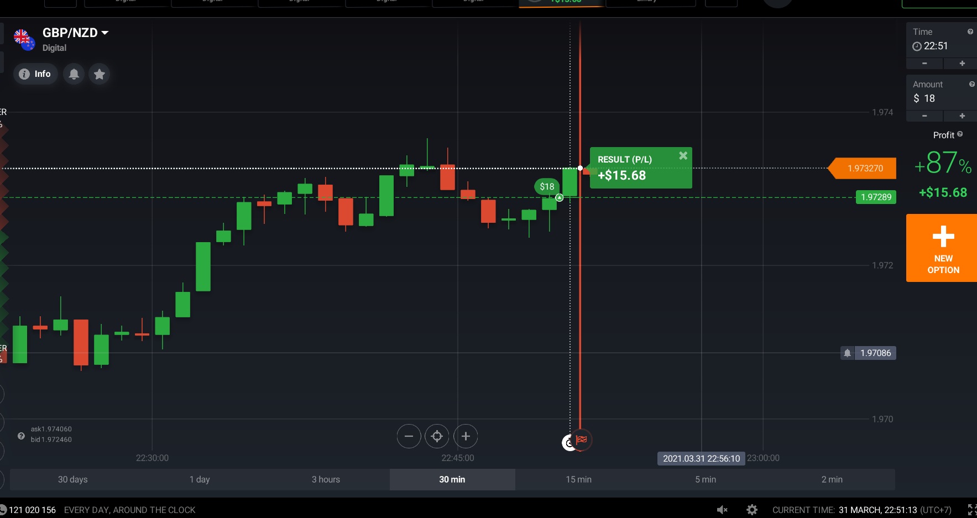Decrease the expiration time with minus

924,64
